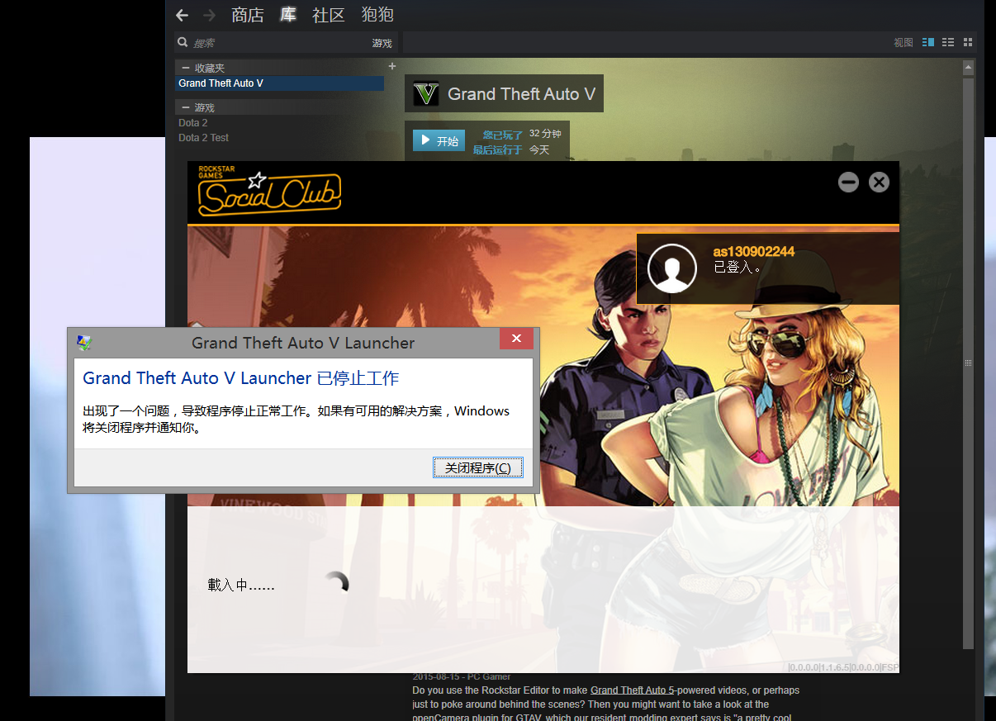Click Steam's forward navigation arrow
This screenshot has height=721, width=996.
209,15
